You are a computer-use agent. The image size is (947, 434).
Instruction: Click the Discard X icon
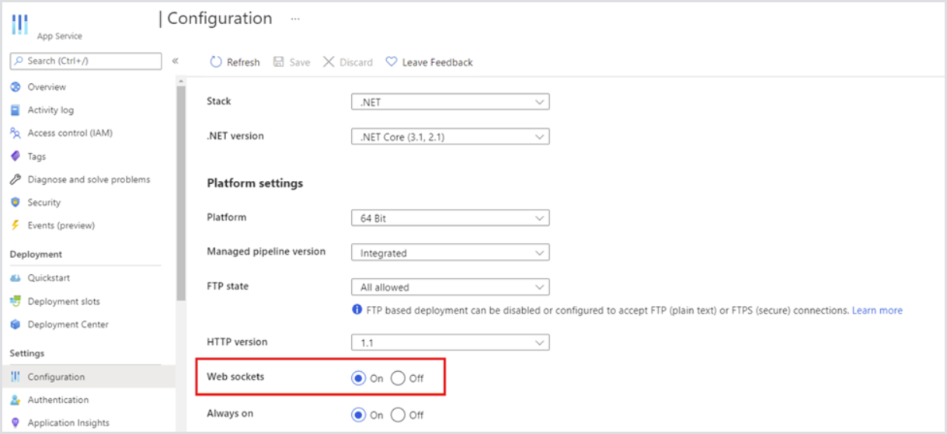(329, 62)
